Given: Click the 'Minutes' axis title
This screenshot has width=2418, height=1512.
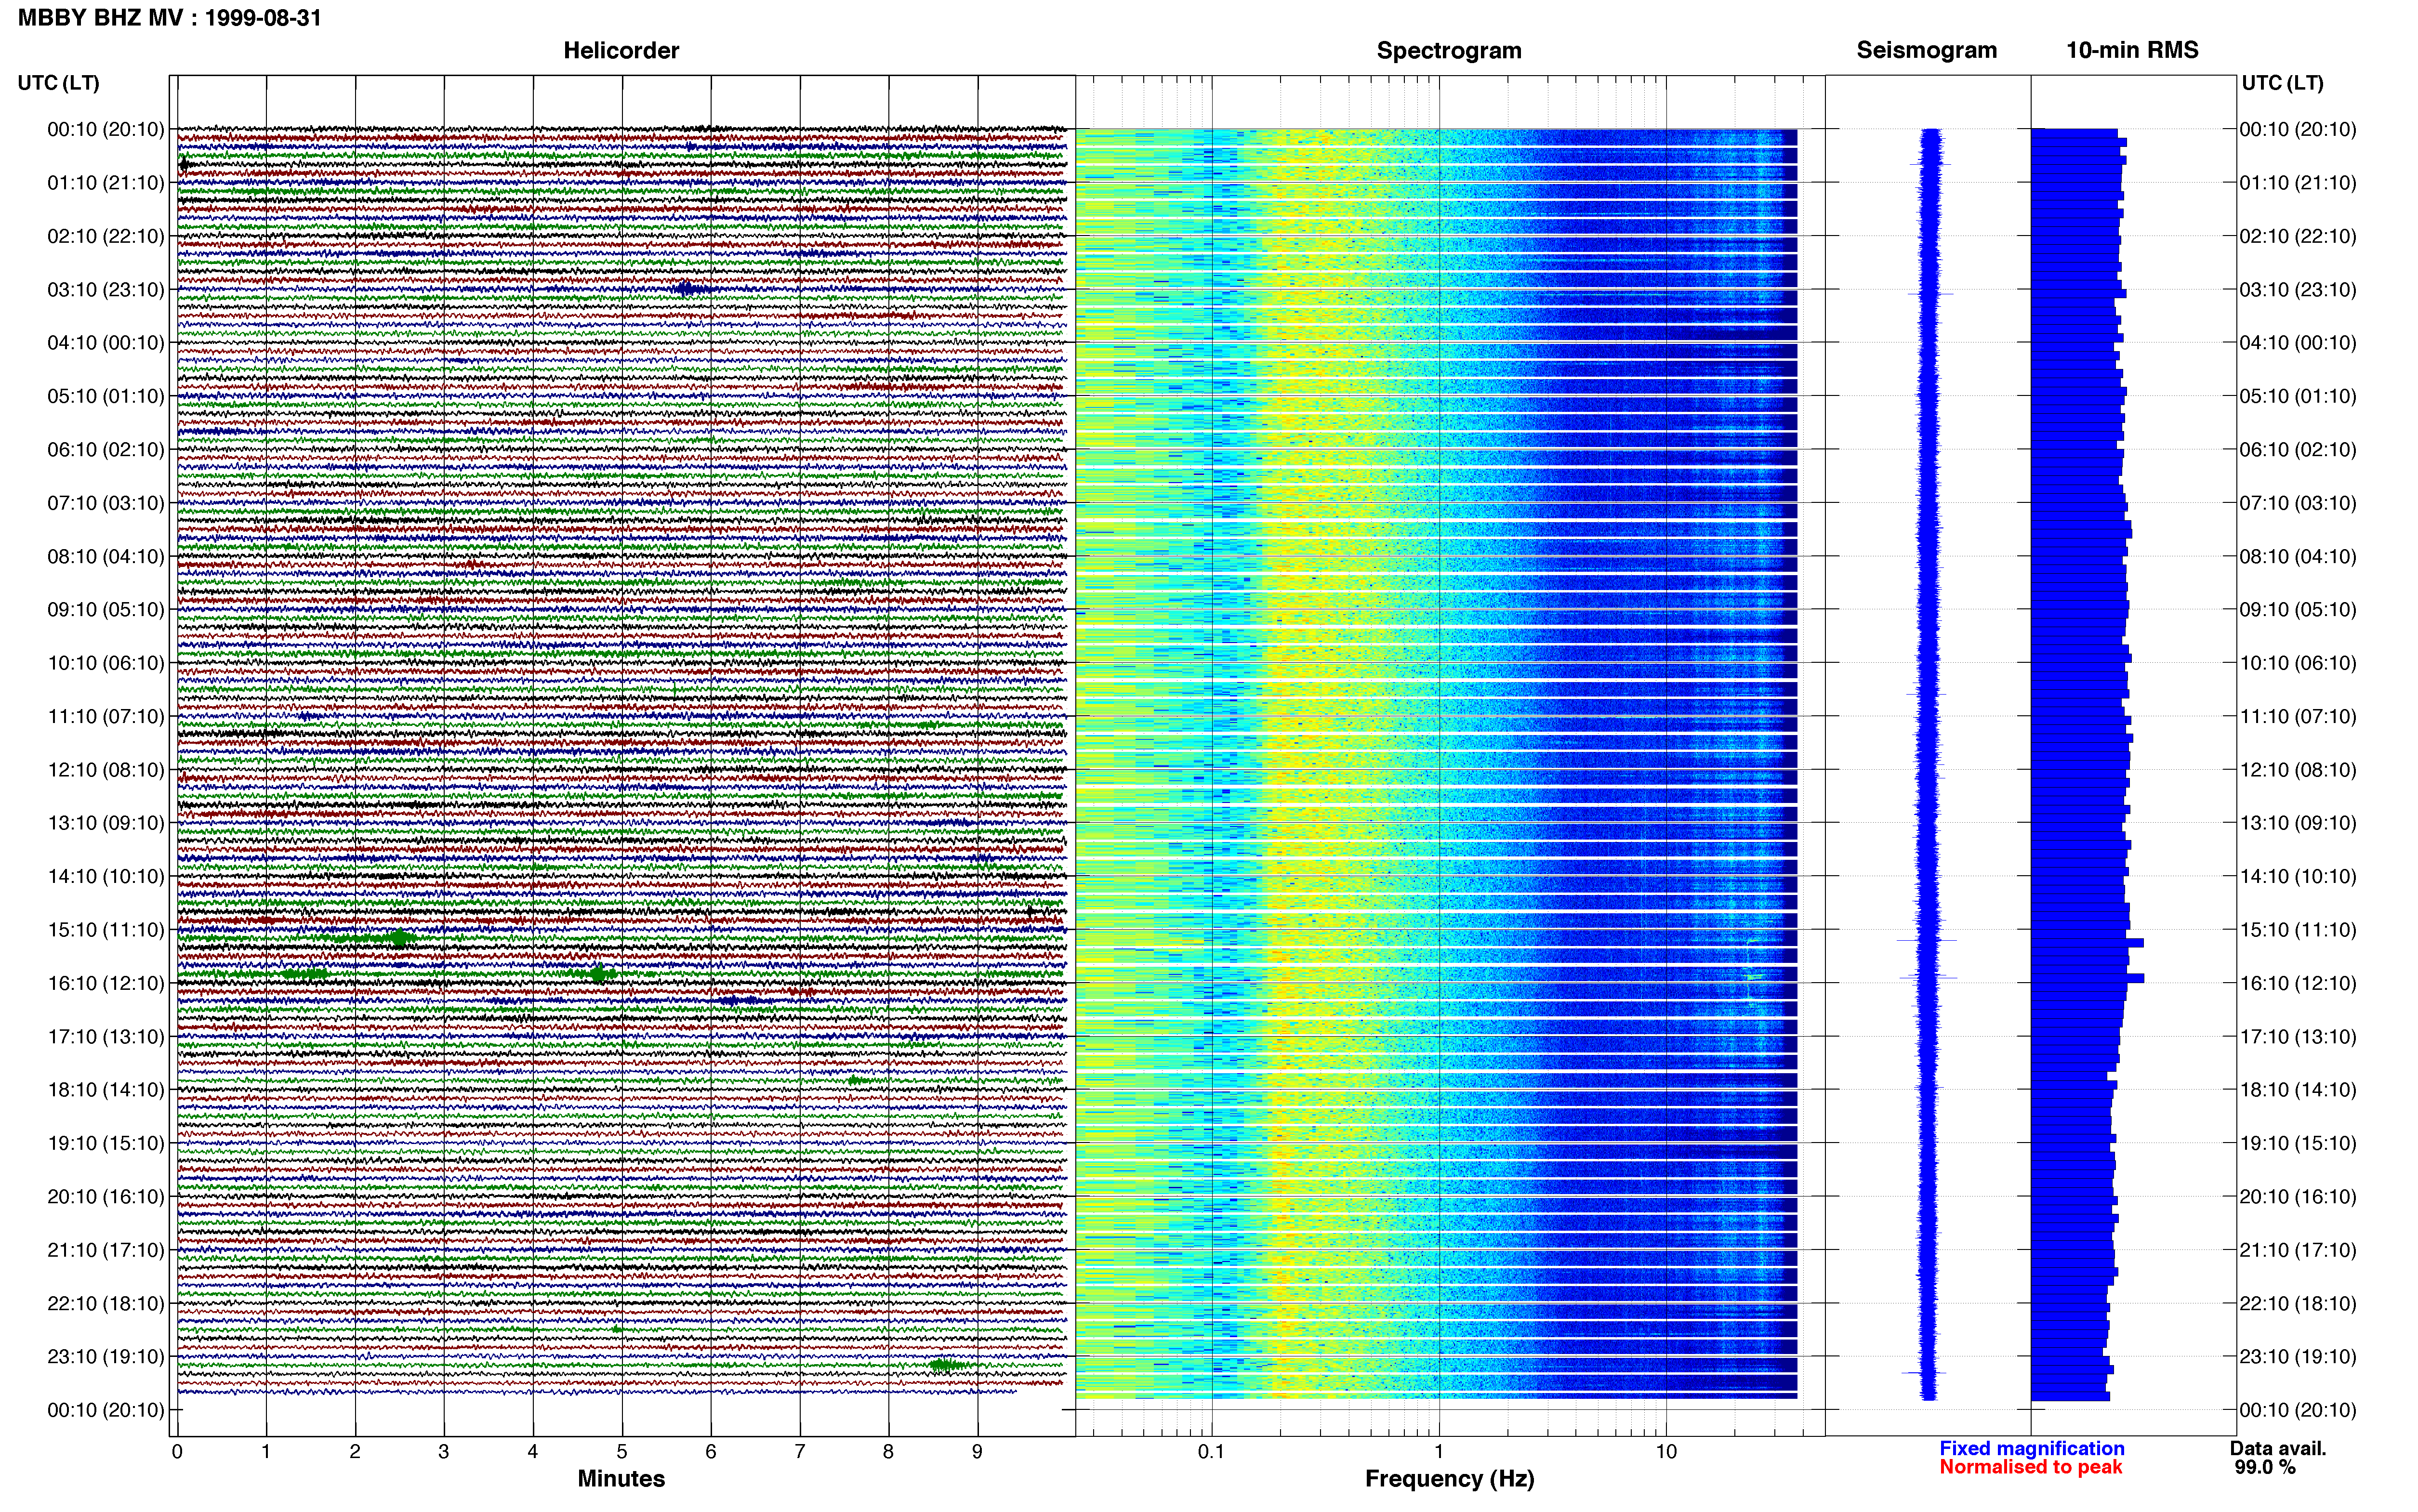Looking at the screenshot, I should point(621,1479).
